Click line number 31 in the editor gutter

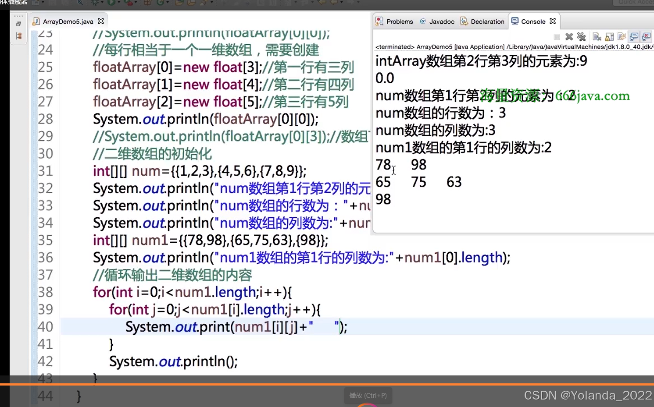[45, 171]
